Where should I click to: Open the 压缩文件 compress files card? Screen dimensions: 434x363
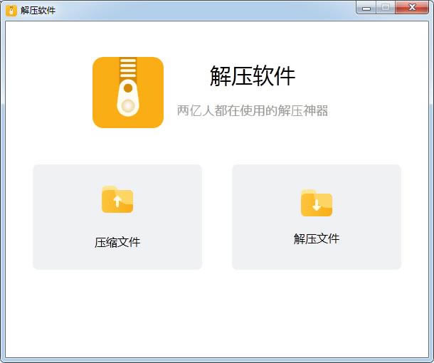click(x=117, y=217)
